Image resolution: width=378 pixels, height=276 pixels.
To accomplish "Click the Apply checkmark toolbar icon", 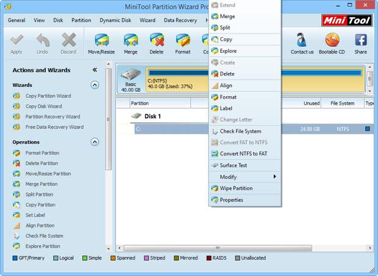I will point(16,41).
